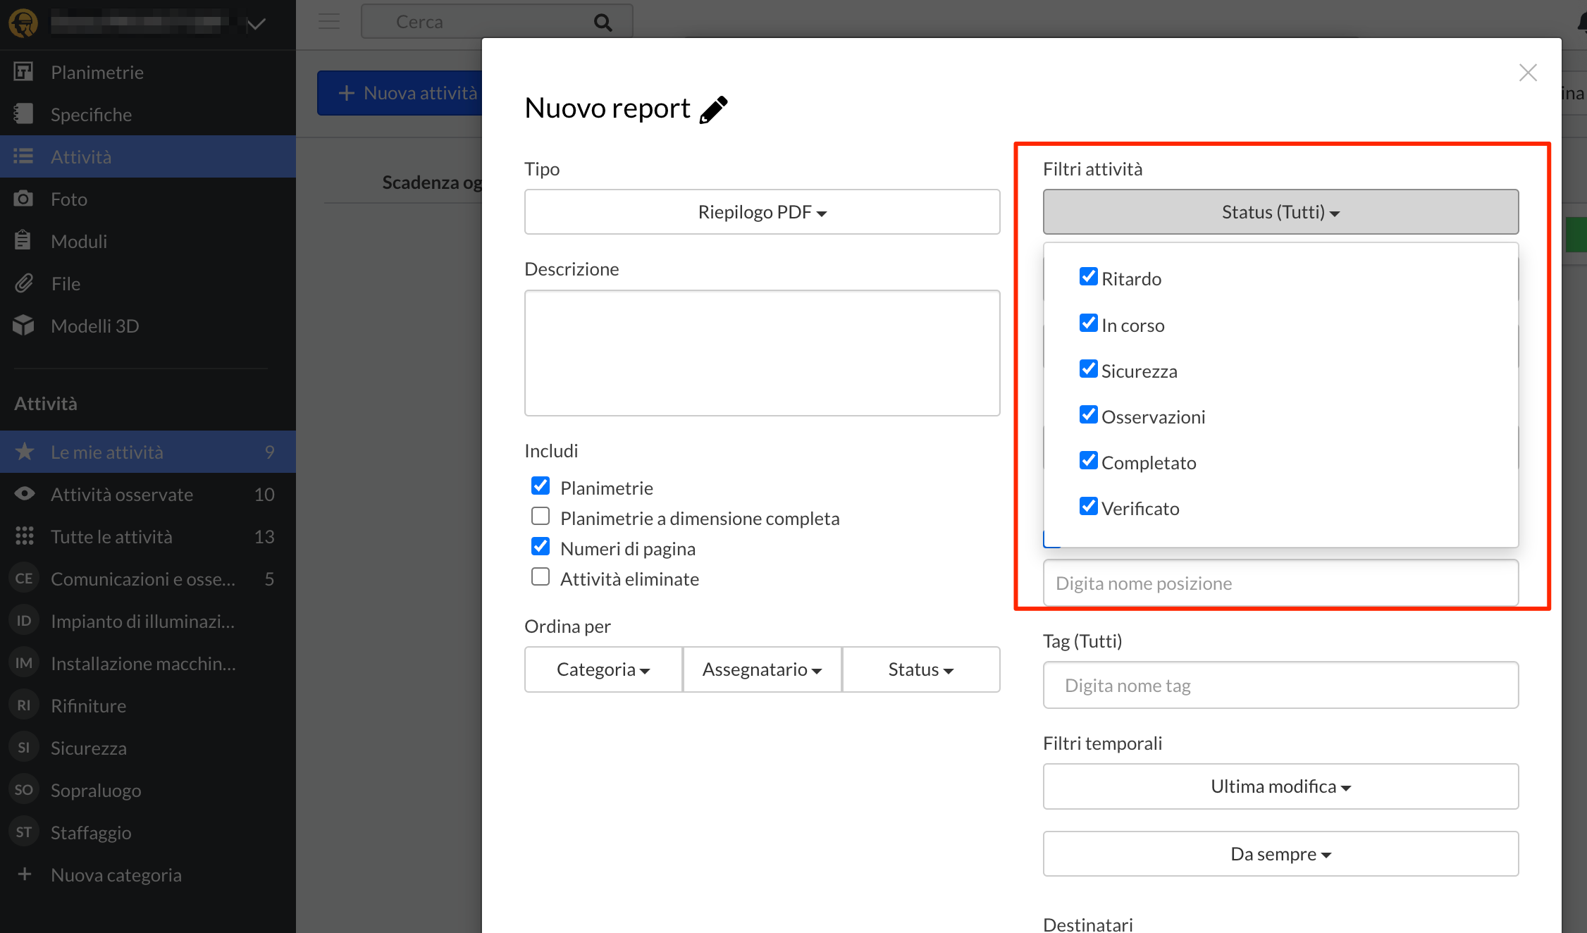The width and height of the screenshot is (1587, 933).
Task: Click the pencil icon next to Nuovo report
Action: (713, 109)
